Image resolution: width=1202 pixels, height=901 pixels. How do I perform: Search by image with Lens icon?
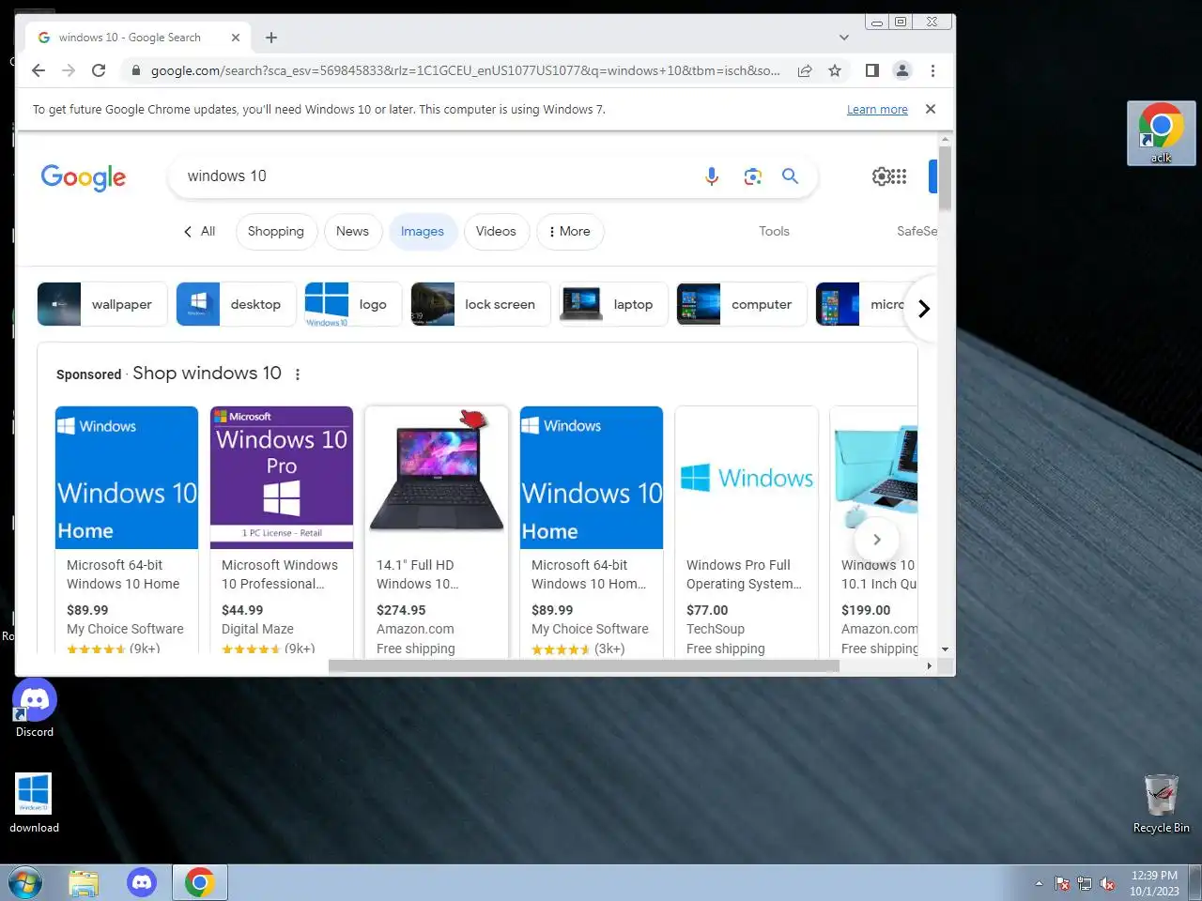(x=752, y=176)
